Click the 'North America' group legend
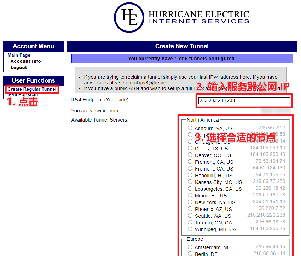This screenshot has width=301, height=256. [x=203, y=120]
